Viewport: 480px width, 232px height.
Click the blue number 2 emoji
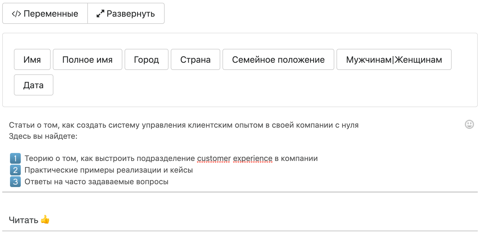[15, 170]
